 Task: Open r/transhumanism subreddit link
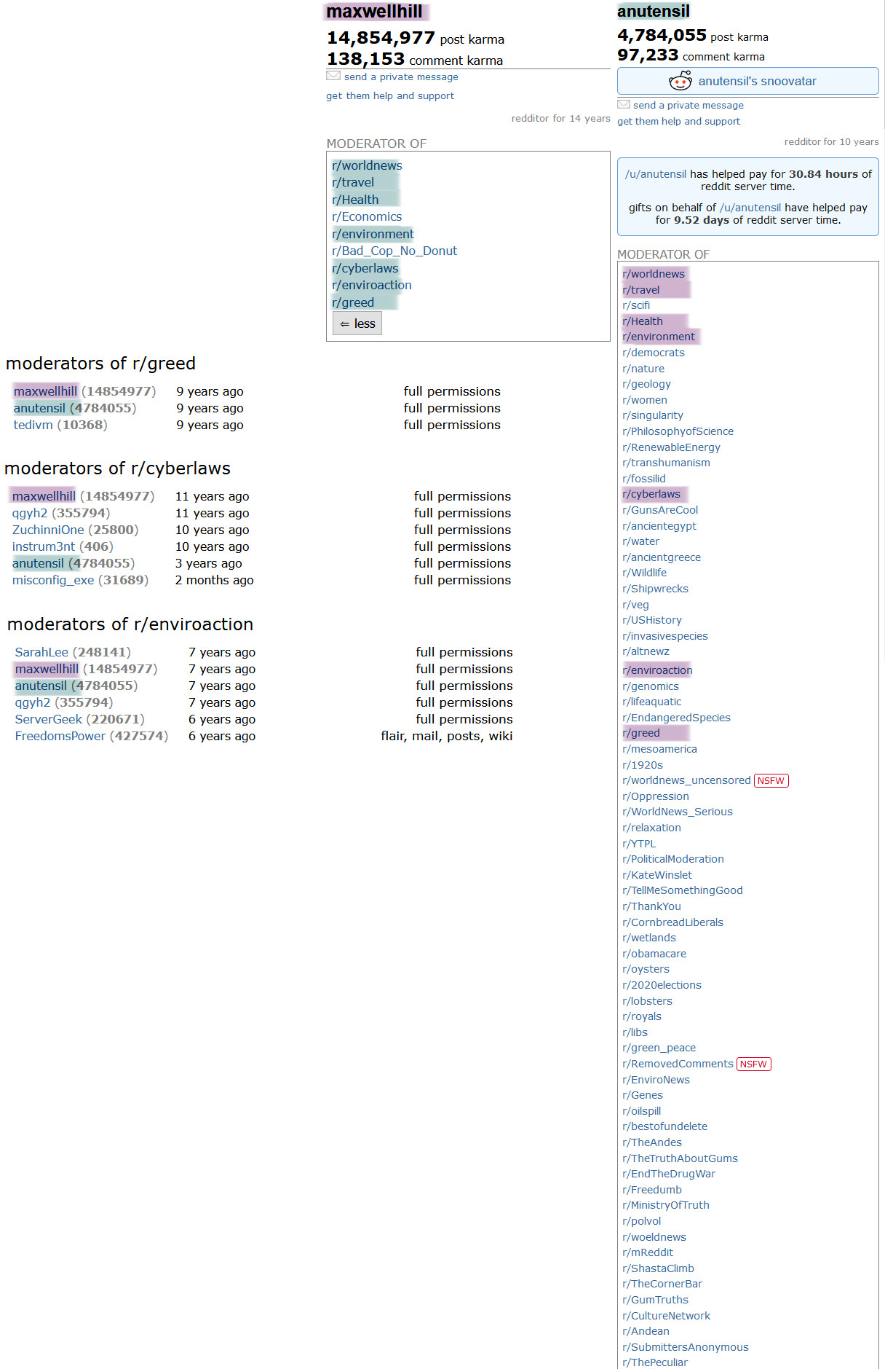pos(666,463)
